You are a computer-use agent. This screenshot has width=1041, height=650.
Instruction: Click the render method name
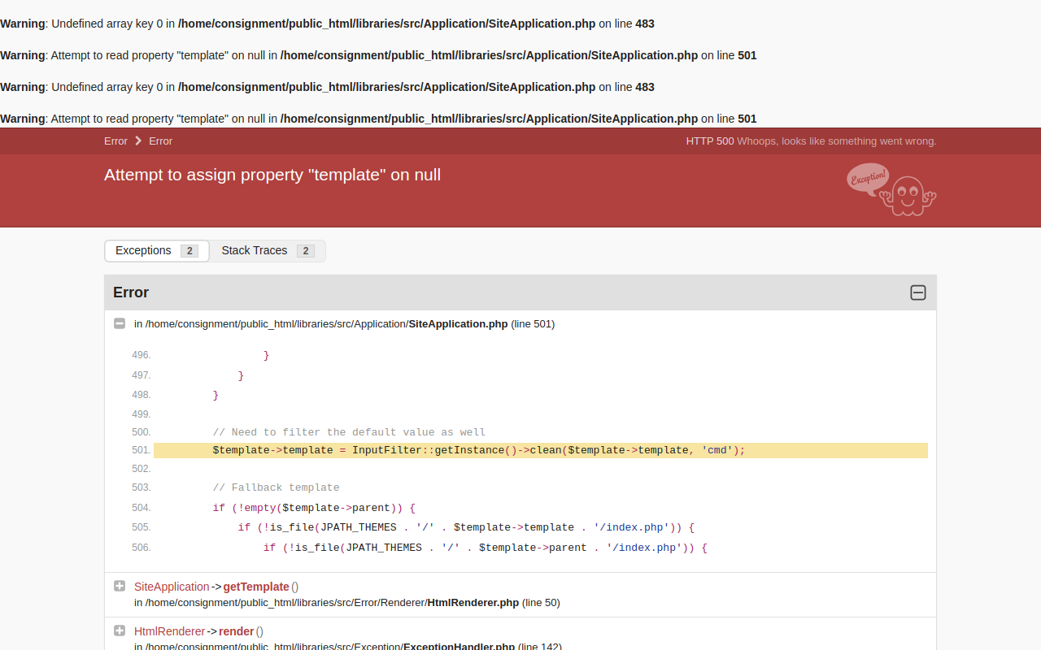236,631
